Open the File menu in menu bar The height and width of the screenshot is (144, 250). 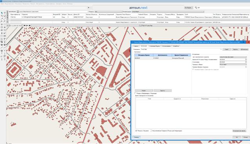pyautogui.click(x=2, y=4)
